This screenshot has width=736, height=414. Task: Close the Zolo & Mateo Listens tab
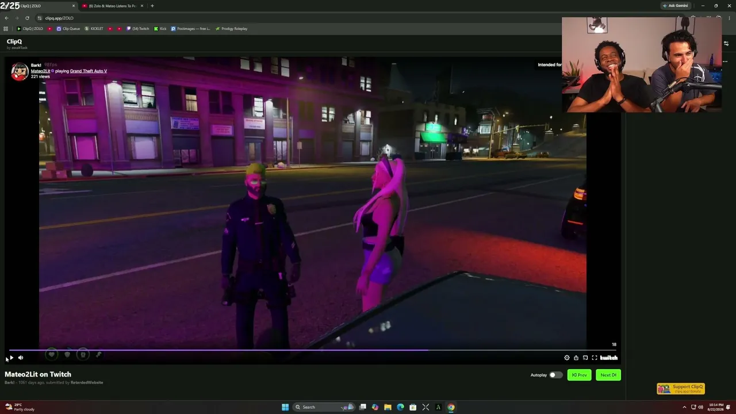(143, 6)
